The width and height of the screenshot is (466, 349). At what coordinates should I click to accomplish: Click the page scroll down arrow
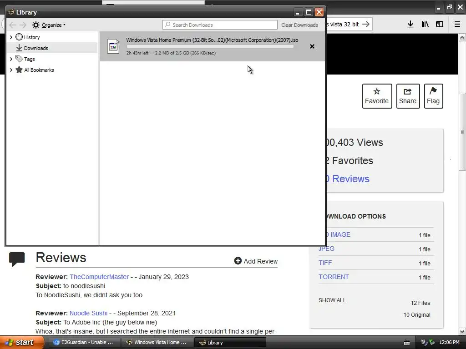point(462,331)
